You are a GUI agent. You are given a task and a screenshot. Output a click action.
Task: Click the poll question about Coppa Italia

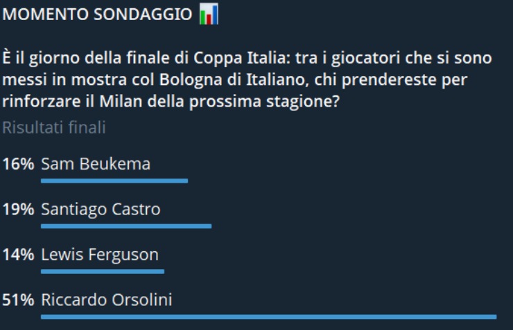click(246, 80)
